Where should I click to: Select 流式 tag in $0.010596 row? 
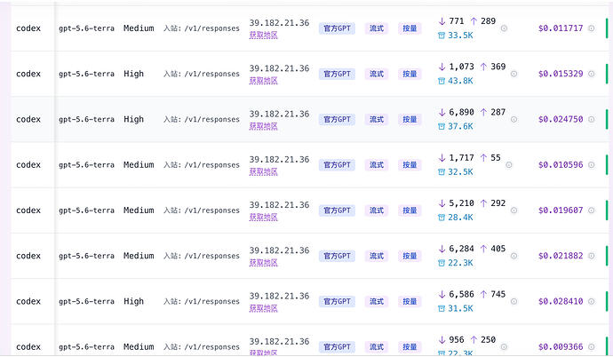[x=377, y=165]
